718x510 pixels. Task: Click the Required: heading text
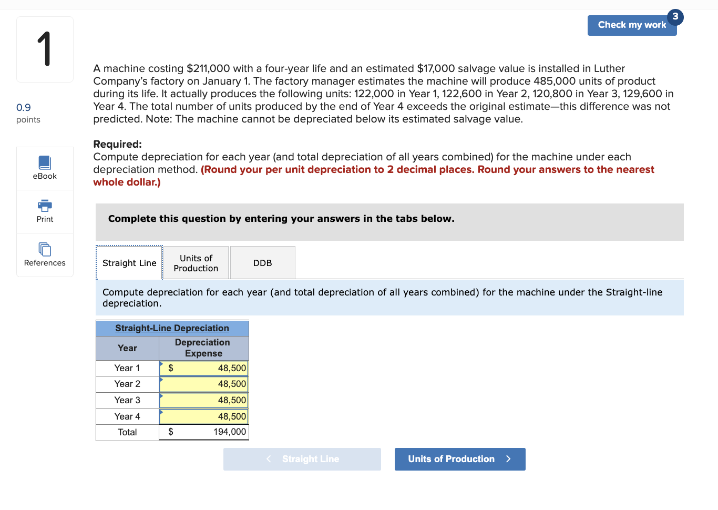117,144
